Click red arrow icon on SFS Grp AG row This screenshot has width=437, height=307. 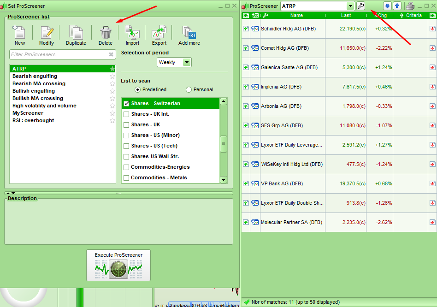[x=432, y=125]
